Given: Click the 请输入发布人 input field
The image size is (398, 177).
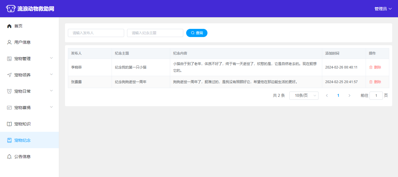Looking at the screenshot, I should click(x=96, y=33).
